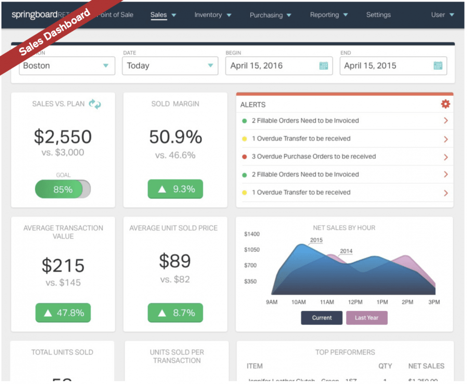Click the 2015 peak in Net Sales chart

(x=300, y=246)
